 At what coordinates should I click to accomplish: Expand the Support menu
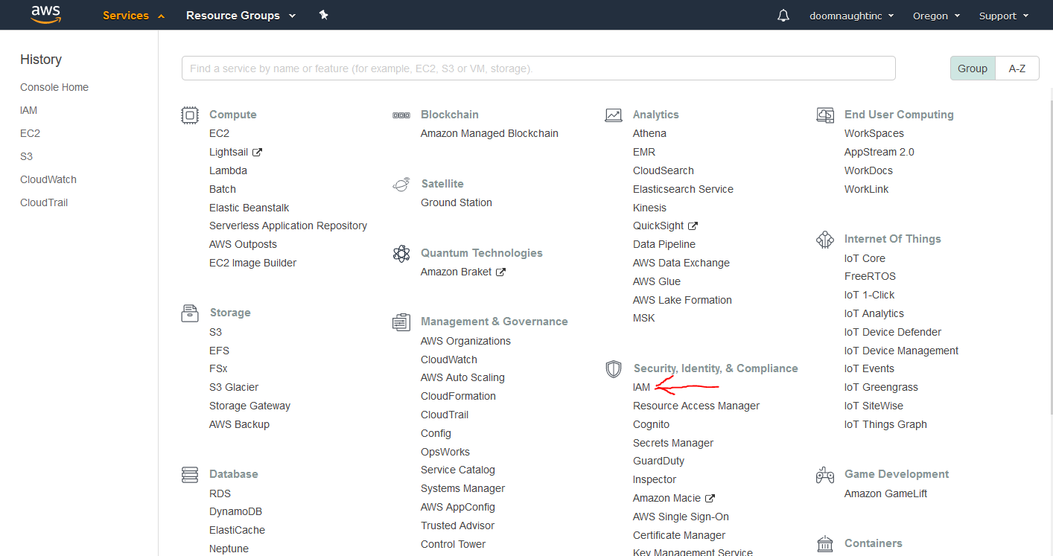click(1004, 16)
